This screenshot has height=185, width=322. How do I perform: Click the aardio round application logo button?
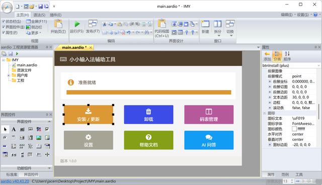(x=7, y=8)
